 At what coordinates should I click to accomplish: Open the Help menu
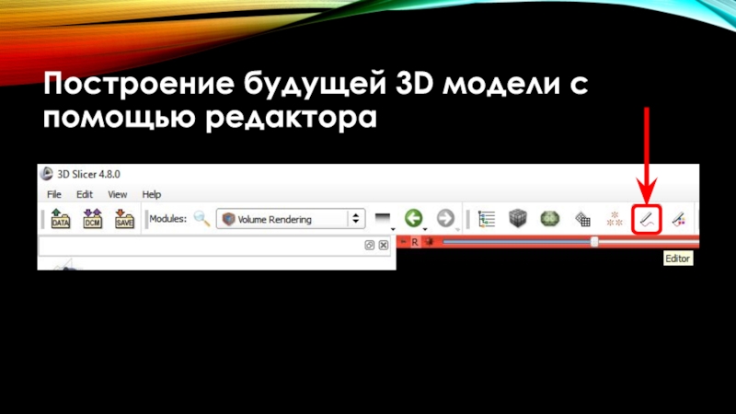152,194
